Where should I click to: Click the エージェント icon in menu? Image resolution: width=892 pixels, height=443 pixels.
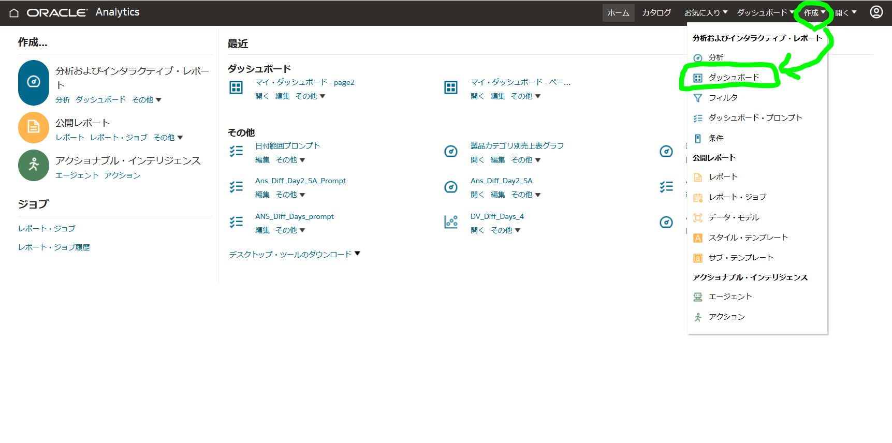click(698, 297)
